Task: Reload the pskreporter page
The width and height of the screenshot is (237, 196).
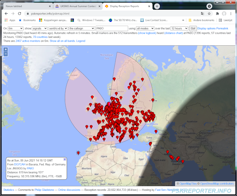Action: click(x=20, y=13)
